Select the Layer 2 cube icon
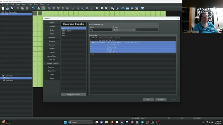The height and width of the screenshot is (125, 223). click(x=58, y=8)
